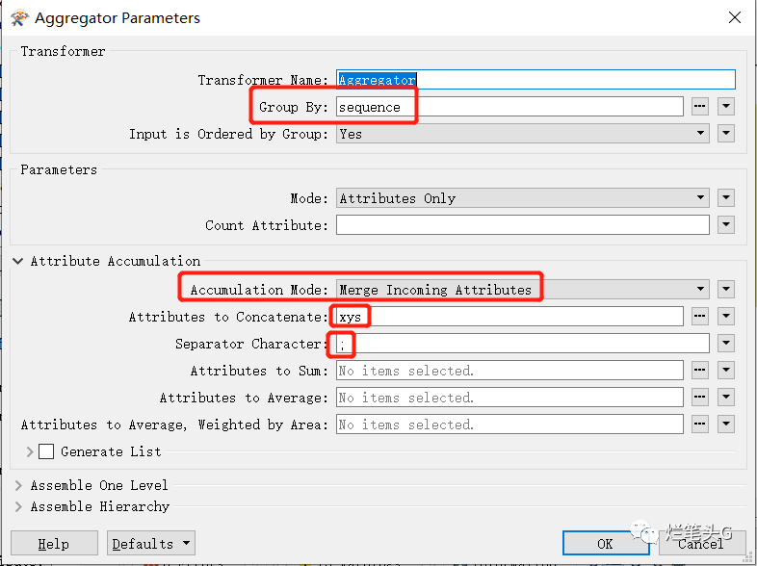Click the Attributes to Average field

click(509, 398)
